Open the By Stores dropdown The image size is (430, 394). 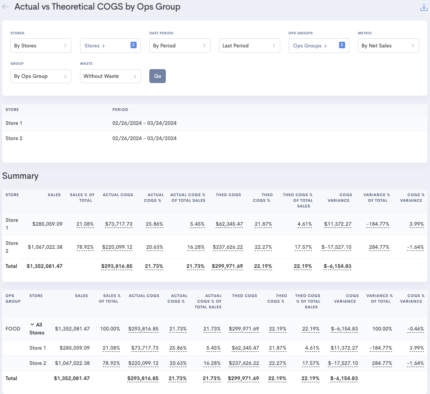(41, 46)
